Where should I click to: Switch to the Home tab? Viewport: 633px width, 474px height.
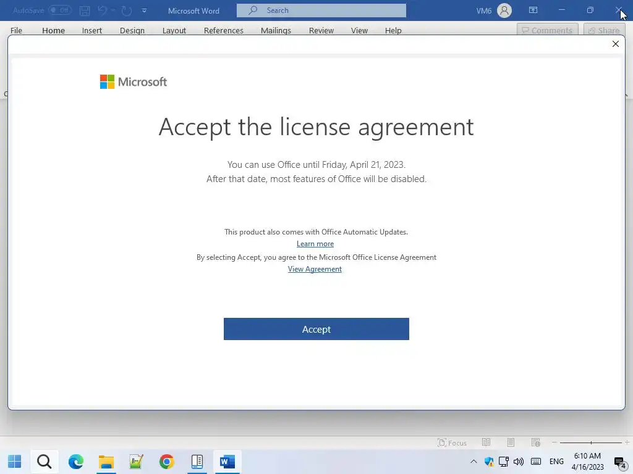[53, 31]
